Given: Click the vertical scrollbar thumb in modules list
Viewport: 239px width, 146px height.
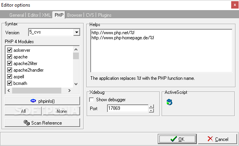Looking at the screenshot, I should (x=76, y=56).
